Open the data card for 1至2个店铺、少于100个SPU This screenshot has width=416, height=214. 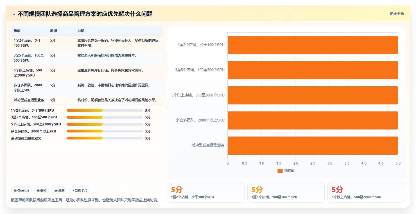(x=206, y=192)
